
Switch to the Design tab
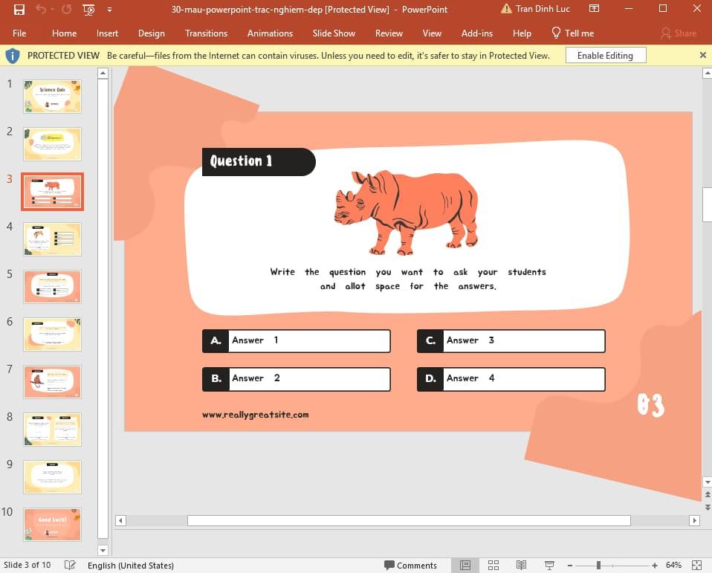[152, 33]
